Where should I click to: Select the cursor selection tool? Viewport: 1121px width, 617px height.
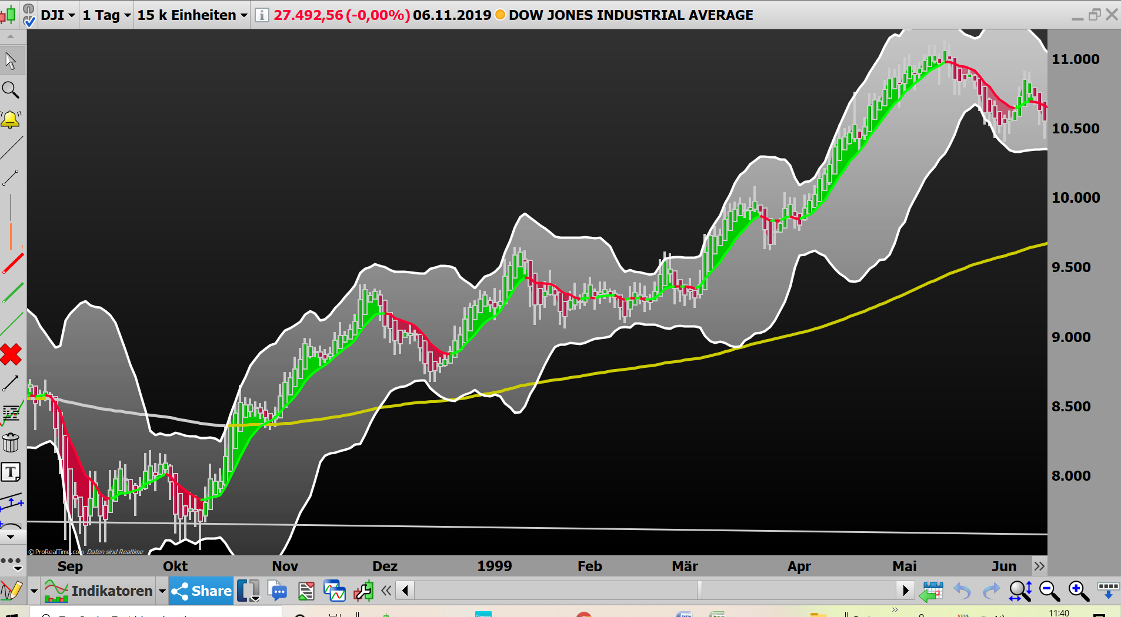pos(12,61)
